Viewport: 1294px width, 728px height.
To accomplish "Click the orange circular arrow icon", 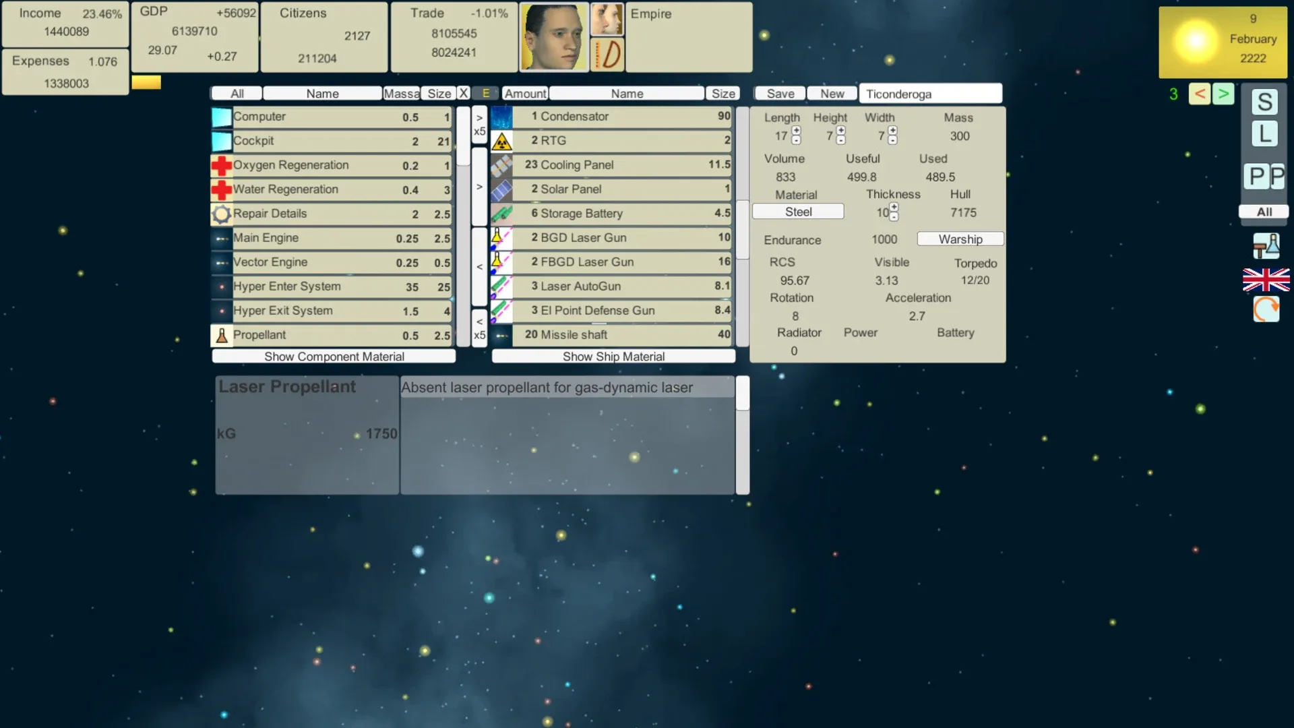I will (x=1266, y=309).
